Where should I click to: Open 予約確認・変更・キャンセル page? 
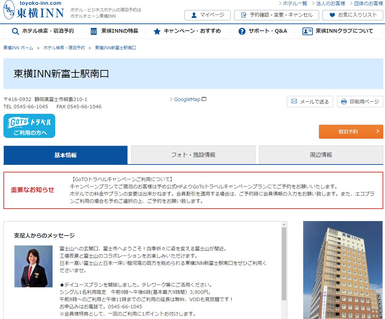point(277,15)
